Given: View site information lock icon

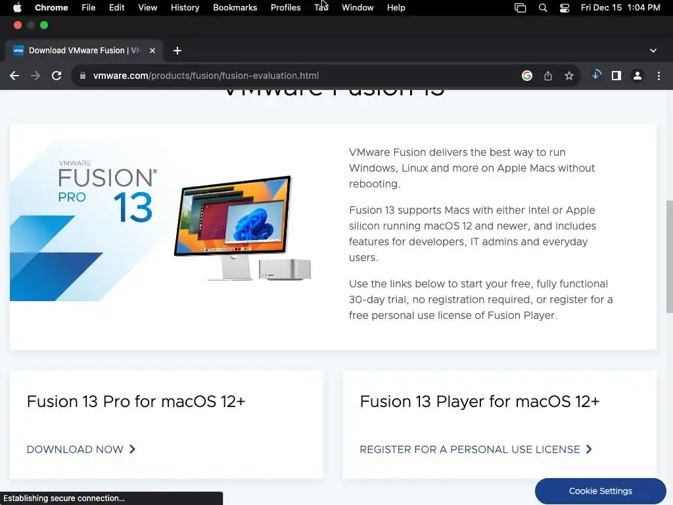Looking at the screenshot, I should (83, 76).
